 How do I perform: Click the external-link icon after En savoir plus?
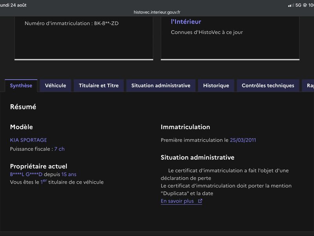pos(200,201)
